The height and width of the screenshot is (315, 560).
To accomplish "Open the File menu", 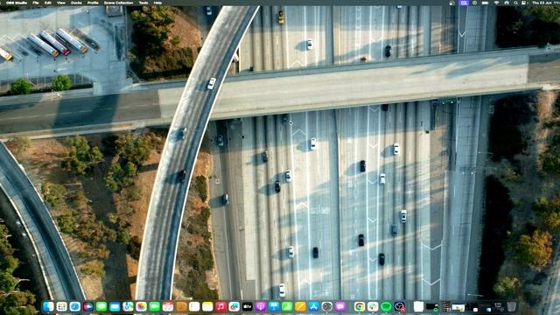I will (x=36, y=3).
